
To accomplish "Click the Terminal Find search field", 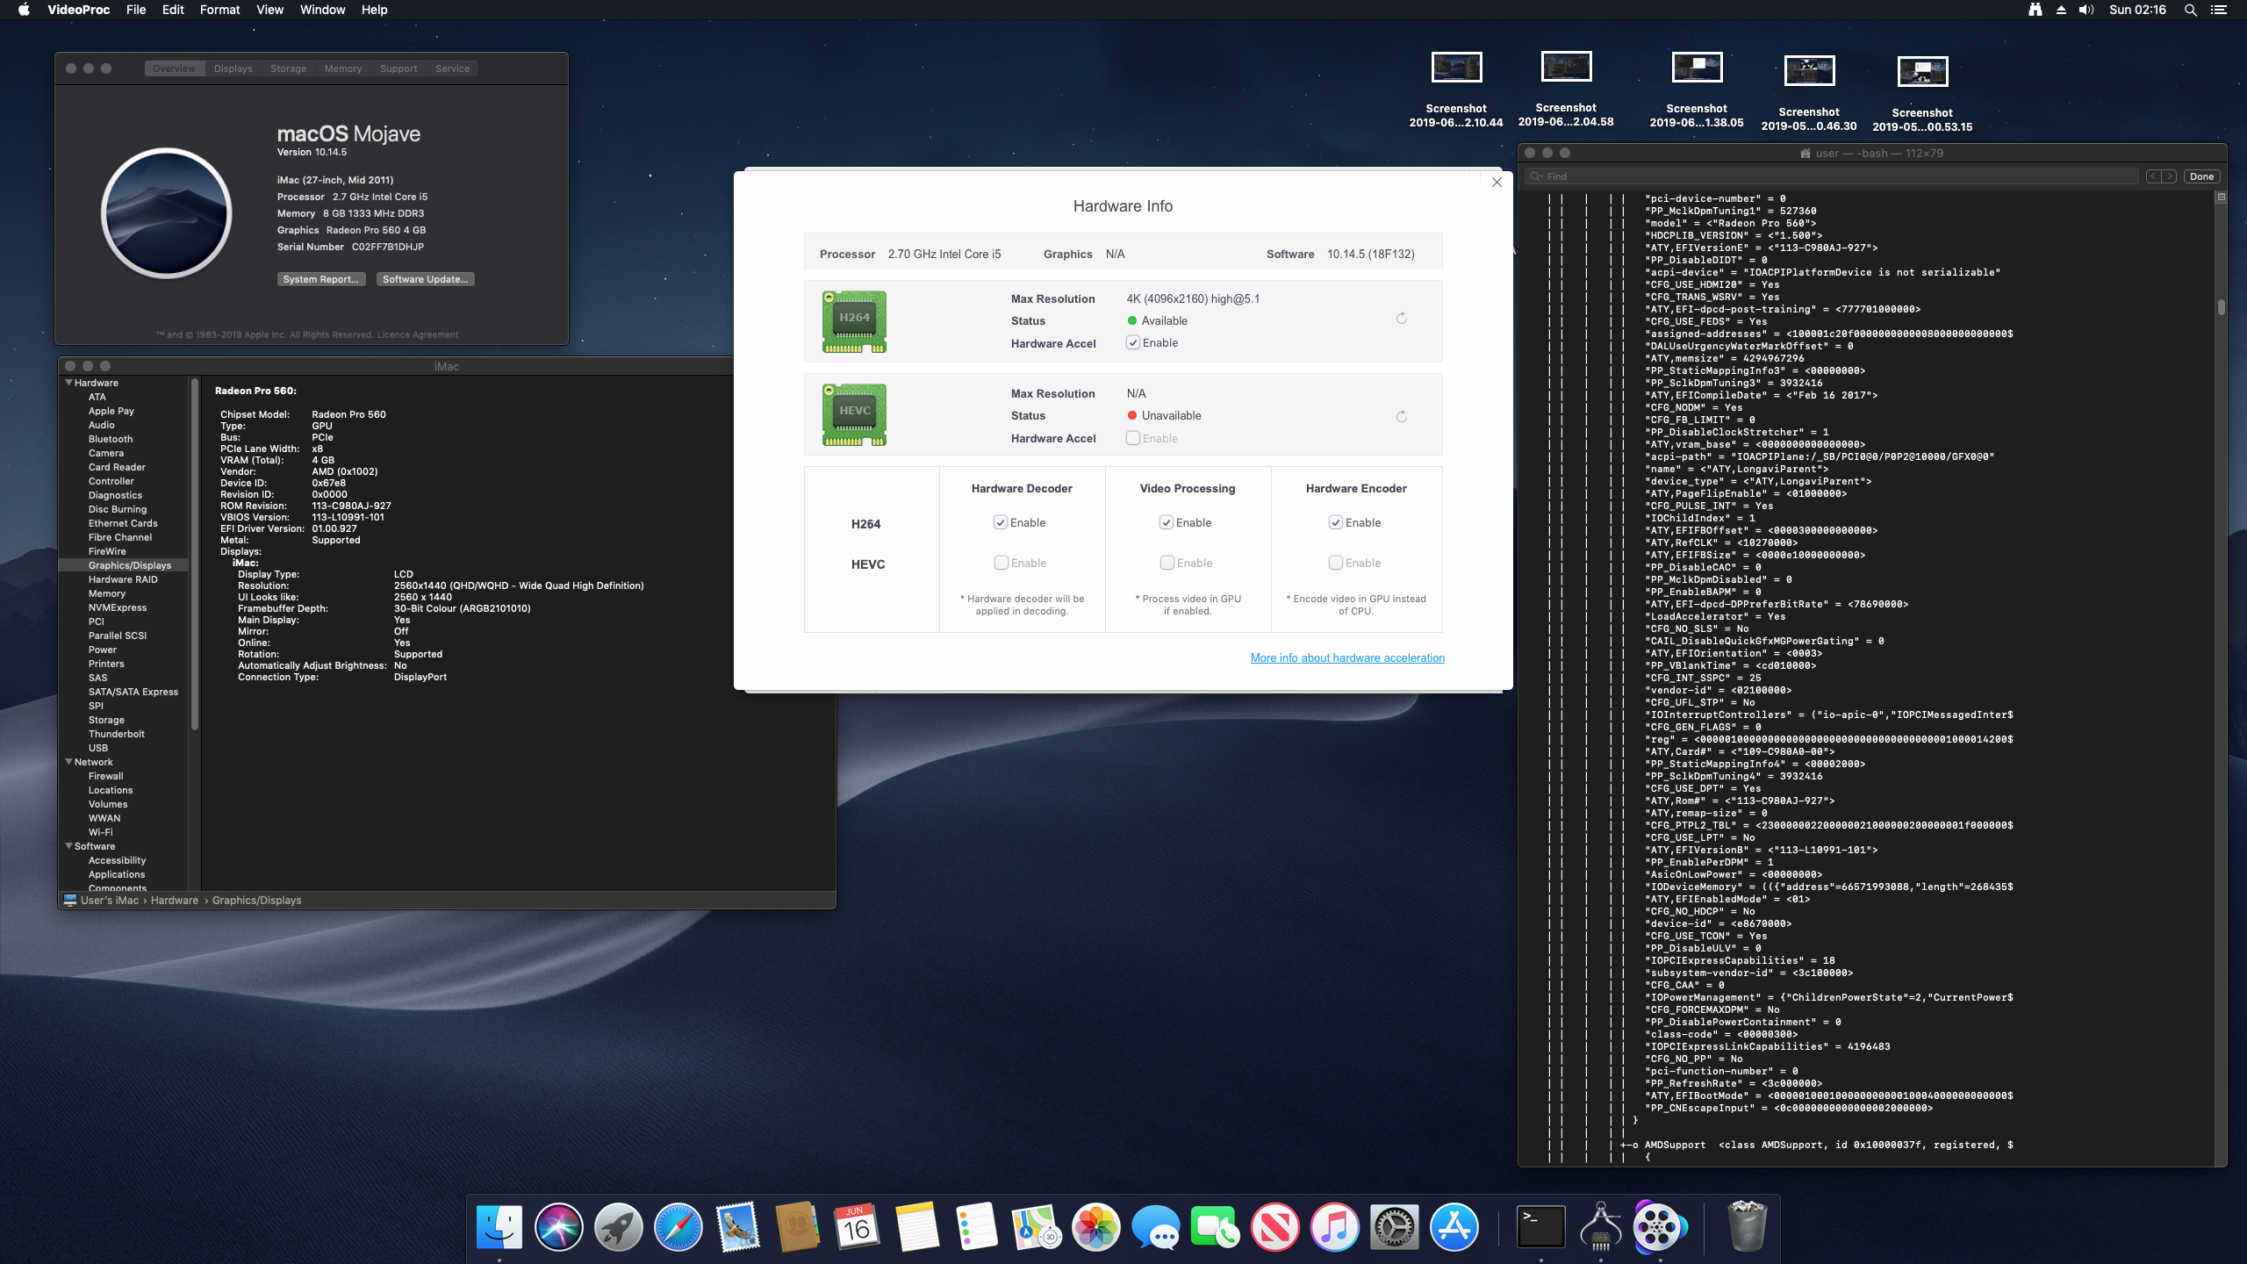I will 1833,176.
